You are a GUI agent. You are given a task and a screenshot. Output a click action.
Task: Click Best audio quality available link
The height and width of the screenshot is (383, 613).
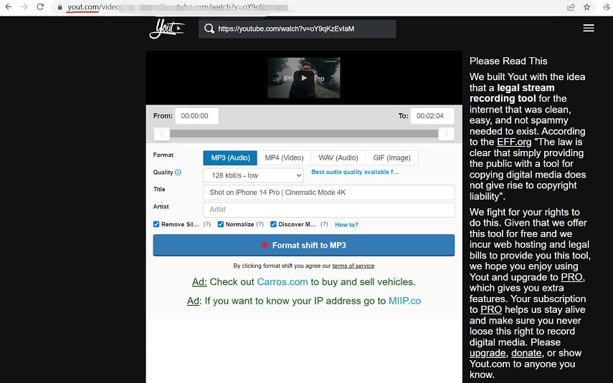(x=355, y=172)
